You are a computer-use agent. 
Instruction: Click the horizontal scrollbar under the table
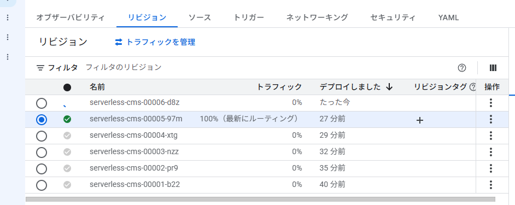[x=260, y=199]
